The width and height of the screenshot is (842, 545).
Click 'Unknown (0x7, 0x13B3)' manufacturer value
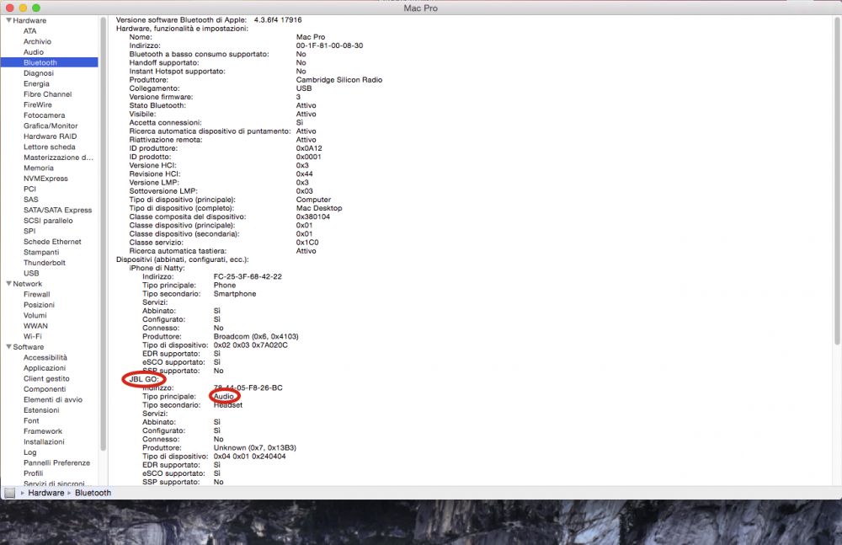[x=254, y=448]
